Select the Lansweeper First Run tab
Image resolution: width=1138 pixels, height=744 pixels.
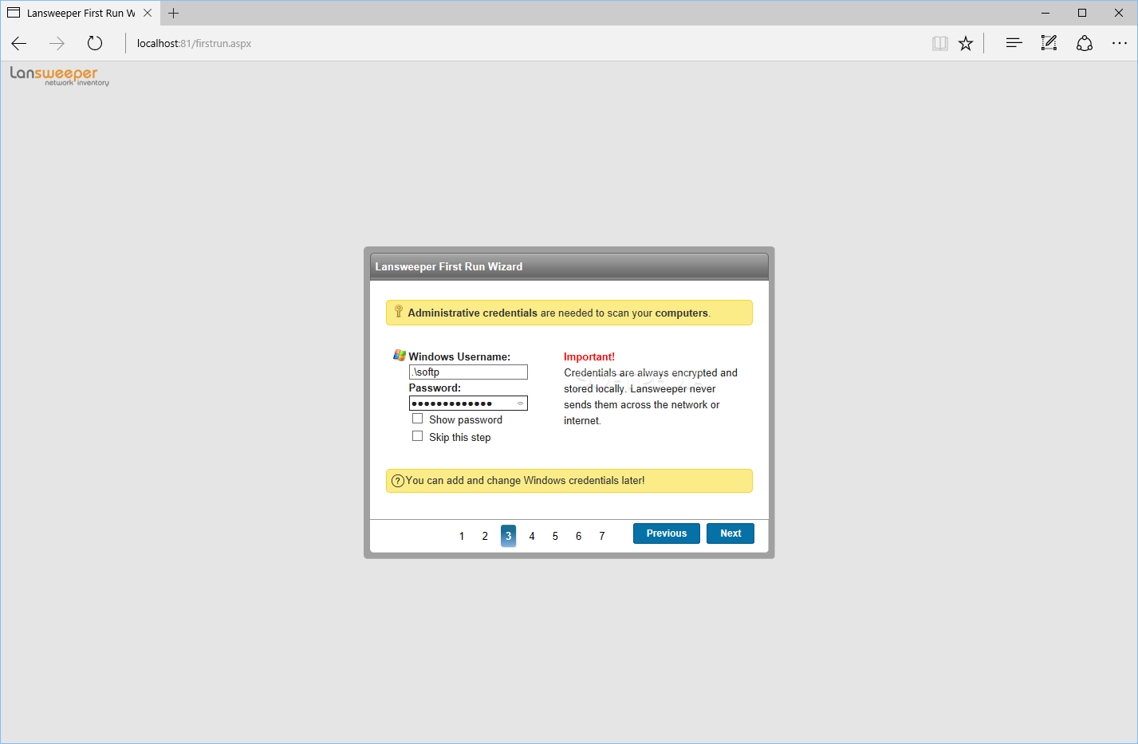tap(80, 13)
